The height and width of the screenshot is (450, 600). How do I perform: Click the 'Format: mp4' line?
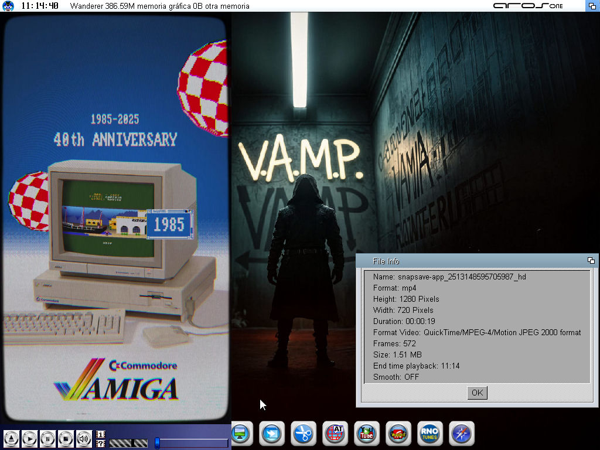pos(394,288)
